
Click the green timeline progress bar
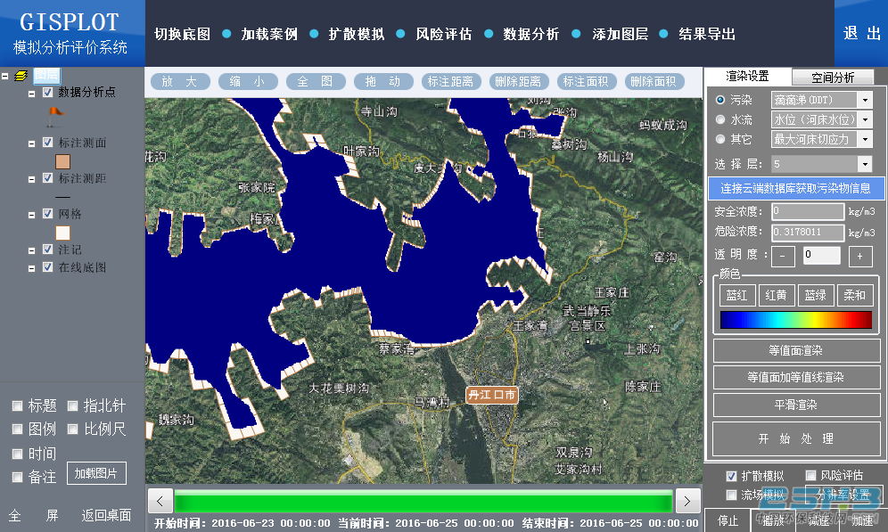[x=423, y=501]
